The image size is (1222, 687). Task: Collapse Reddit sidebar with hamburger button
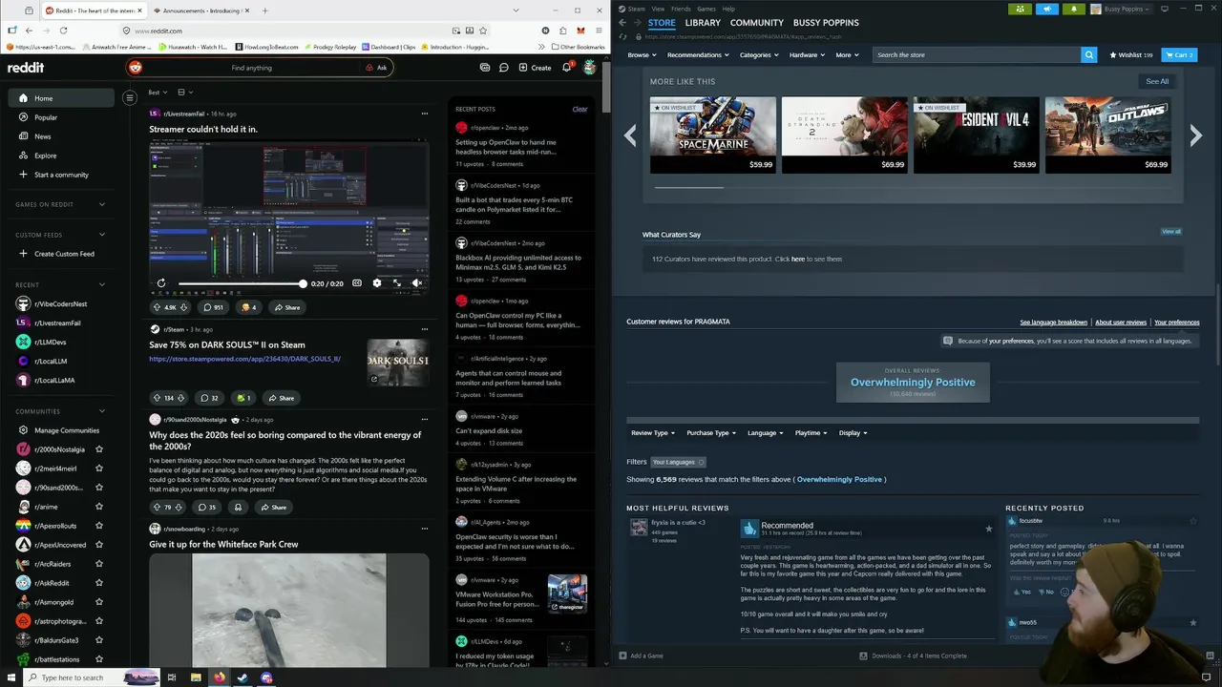coord(130,97)
